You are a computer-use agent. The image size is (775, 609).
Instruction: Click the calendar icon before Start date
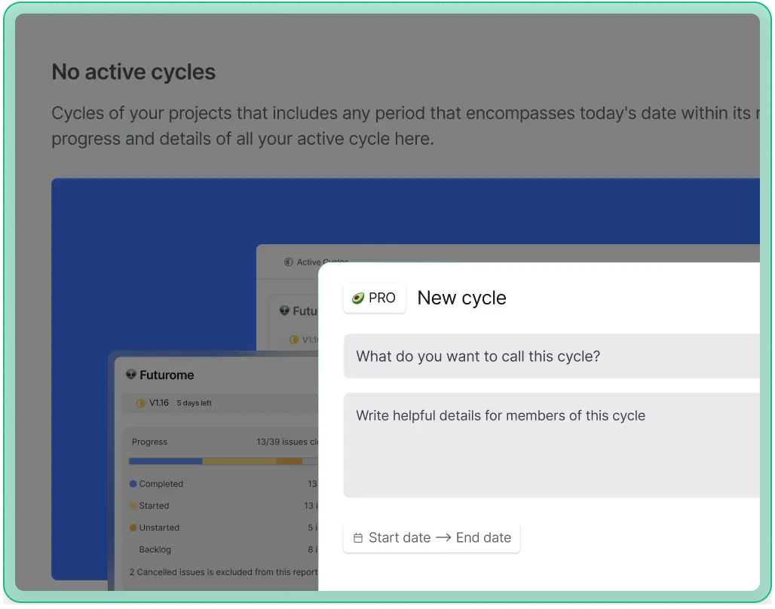point(358,538)
